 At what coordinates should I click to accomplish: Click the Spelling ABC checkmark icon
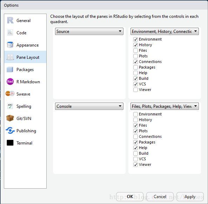click(10, 106)
